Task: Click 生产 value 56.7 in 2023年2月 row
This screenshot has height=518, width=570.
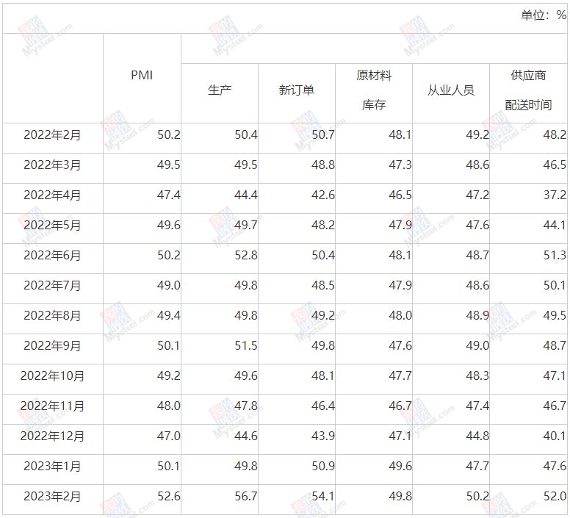Action: pos(246,496)
